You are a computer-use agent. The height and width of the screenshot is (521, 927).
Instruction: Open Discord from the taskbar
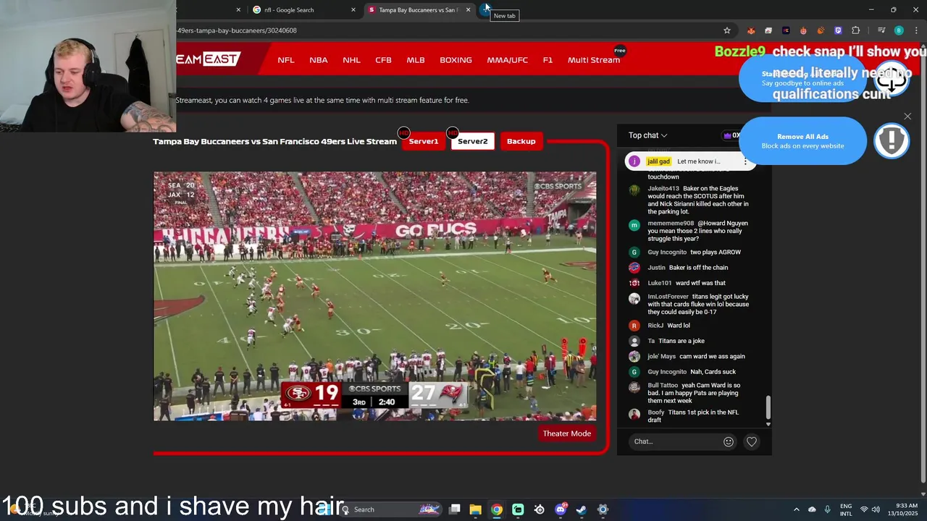click(x=561, y=509)
